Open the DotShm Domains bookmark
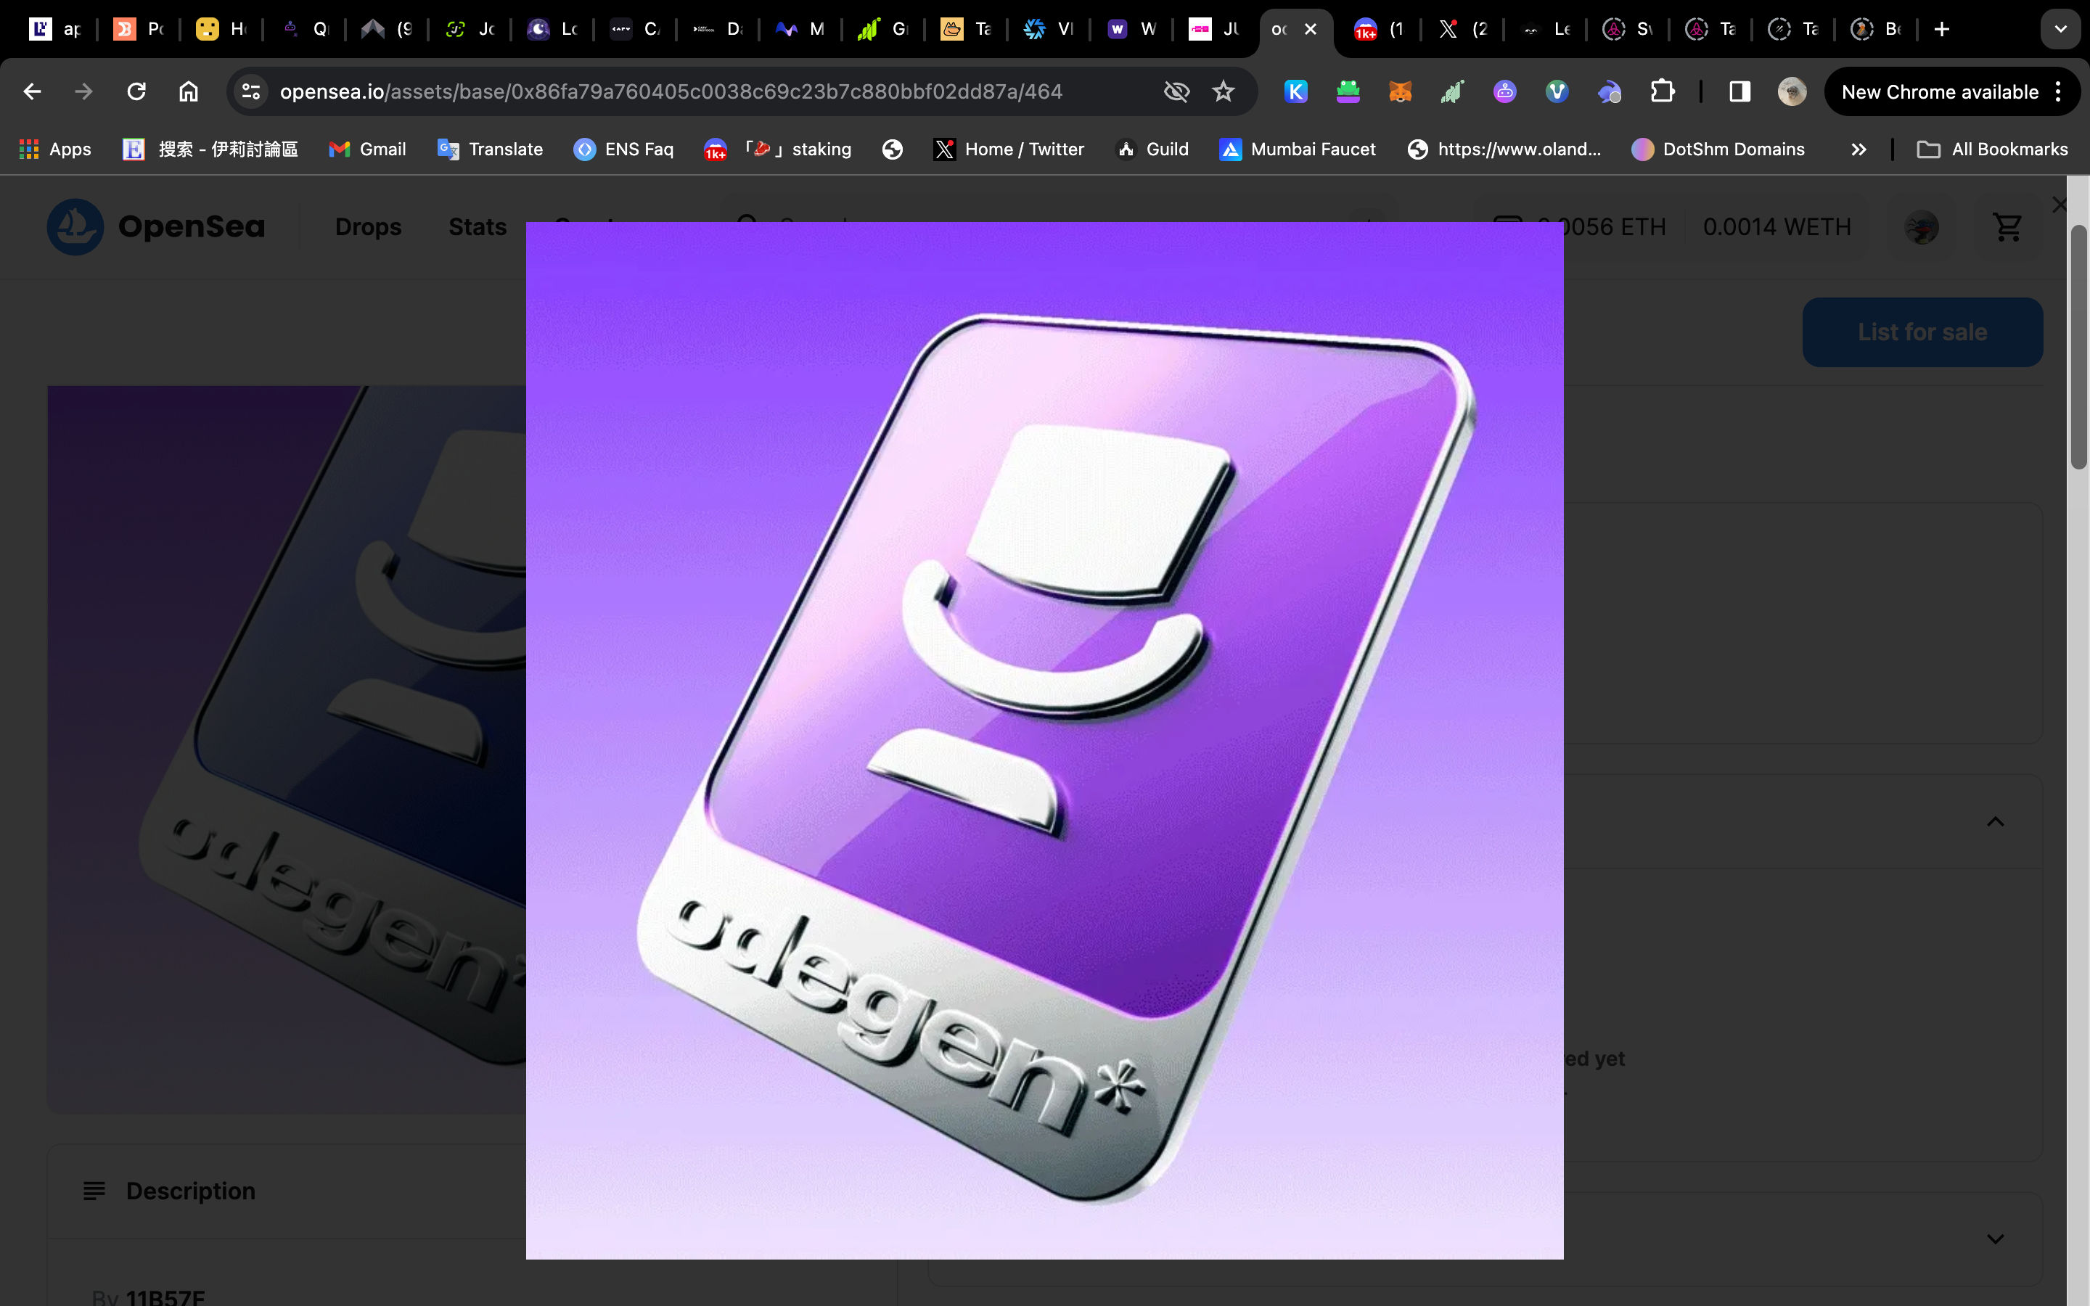This screenshot has height=1306, width=2090. tap(1718, 149)
